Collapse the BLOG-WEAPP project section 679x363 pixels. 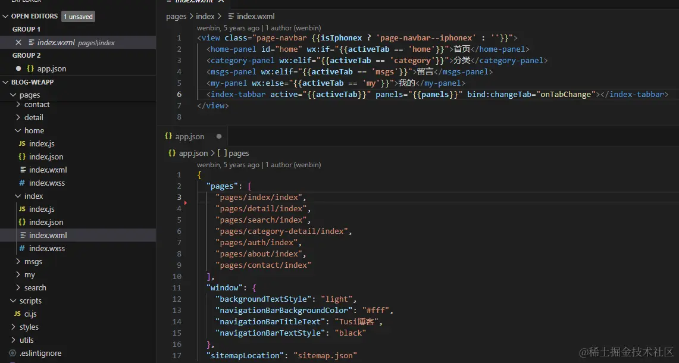click(x=5, y=82)
